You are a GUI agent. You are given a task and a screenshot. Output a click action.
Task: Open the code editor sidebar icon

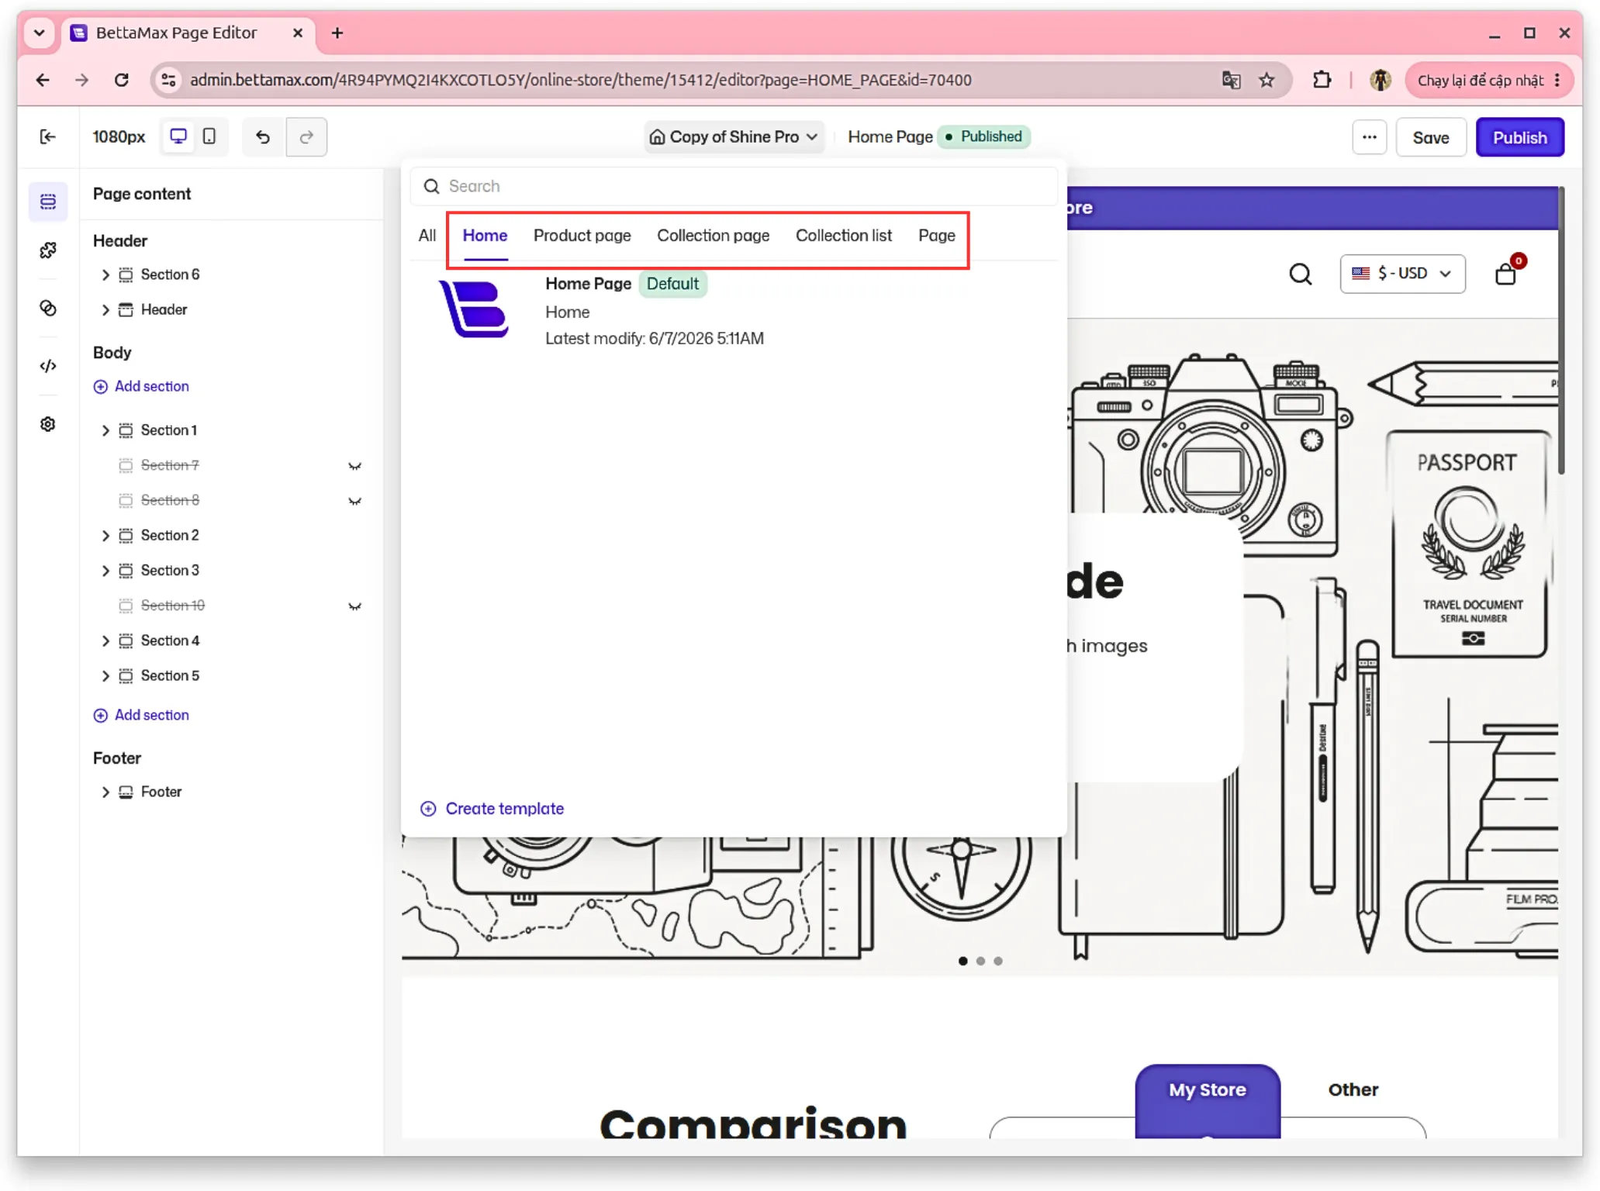48,366
